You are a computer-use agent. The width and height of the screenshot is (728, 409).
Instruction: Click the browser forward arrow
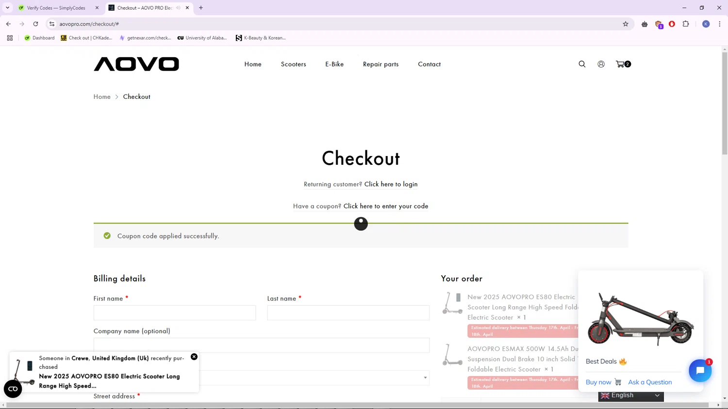pyautogui.click(x=22, y=24)
